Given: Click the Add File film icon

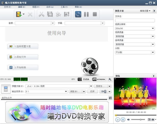Looking at the screenshot, I should (x=18, y=14).
